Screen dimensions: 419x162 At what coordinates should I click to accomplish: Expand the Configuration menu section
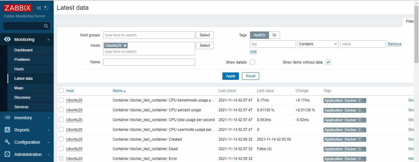[48, 142]
